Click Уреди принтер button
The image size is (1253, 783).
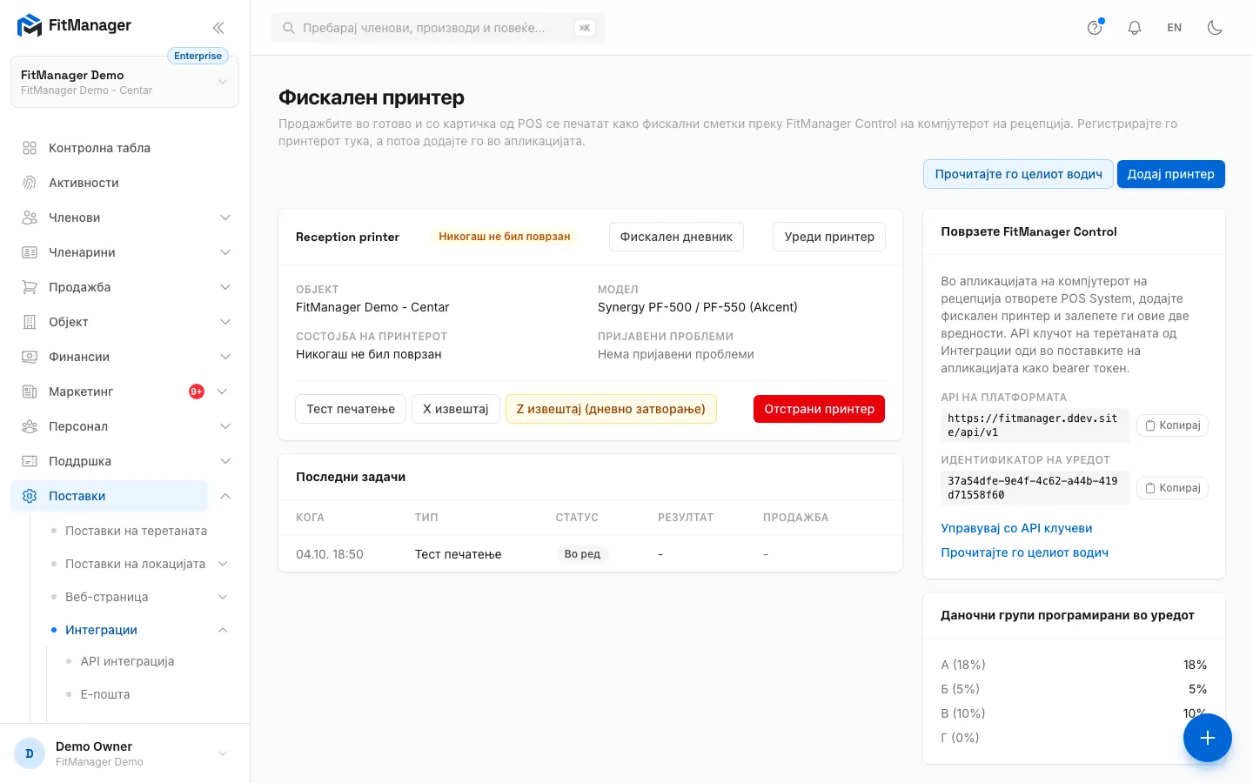pyautogui.click(x=829, y=237)
